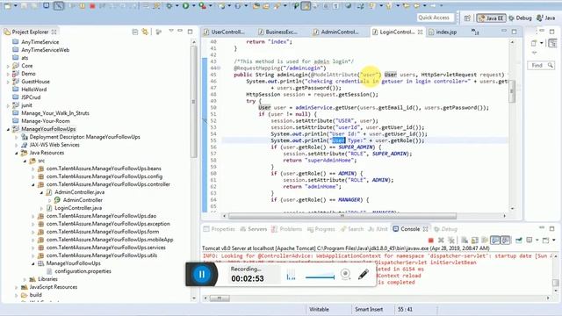Click the Project Explorer vertical scrollbar
This screenshot has height=316, width=562.
[193, 102]
